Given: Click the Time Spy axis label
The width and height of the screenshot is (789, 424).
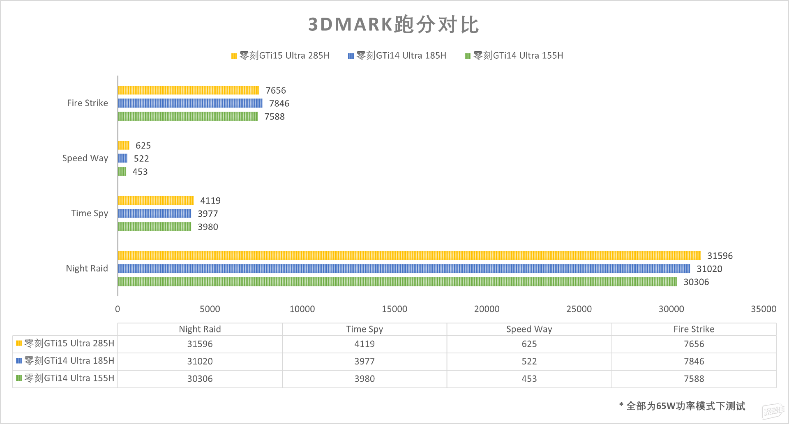Looking at the screenshot, I should point(90,213).
